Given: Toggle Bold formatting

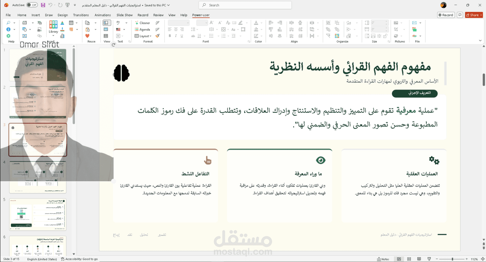Looking at the screenshot, I should point(170,36).
